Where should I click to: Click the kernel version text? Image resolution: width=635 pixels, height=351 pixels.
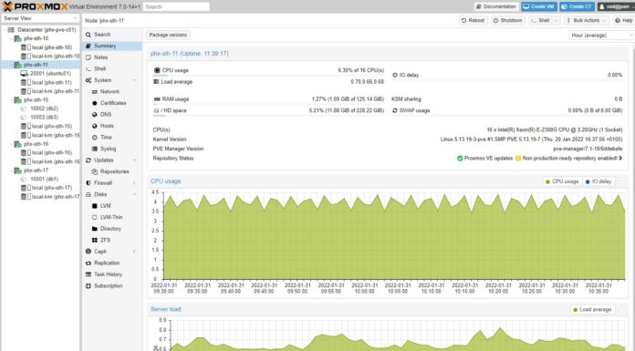tap(531, 139)
